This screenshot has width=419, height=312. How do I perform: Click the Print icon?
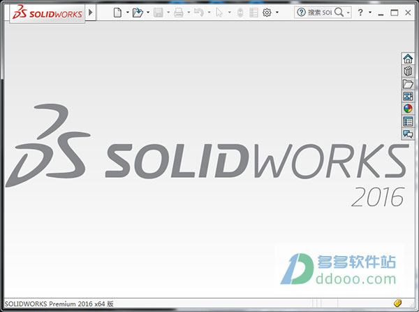click(x=179, y=13)
